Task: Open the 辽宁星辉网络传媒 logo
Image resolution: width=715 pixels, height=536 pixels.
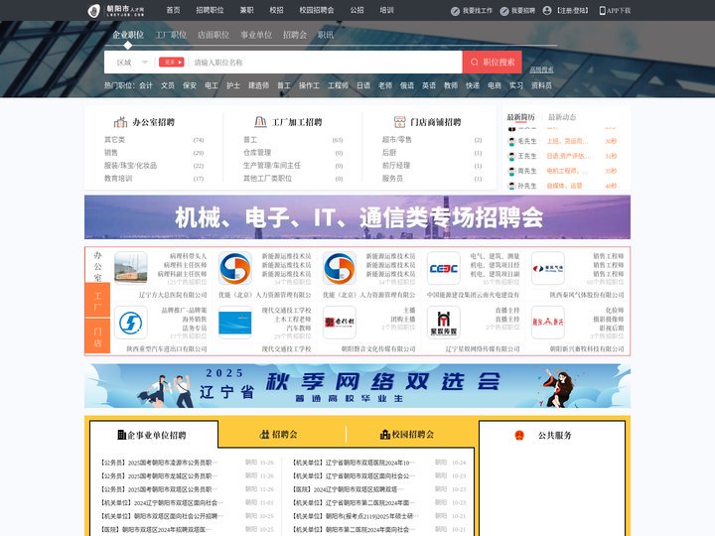Action: (x=444, y=323)
